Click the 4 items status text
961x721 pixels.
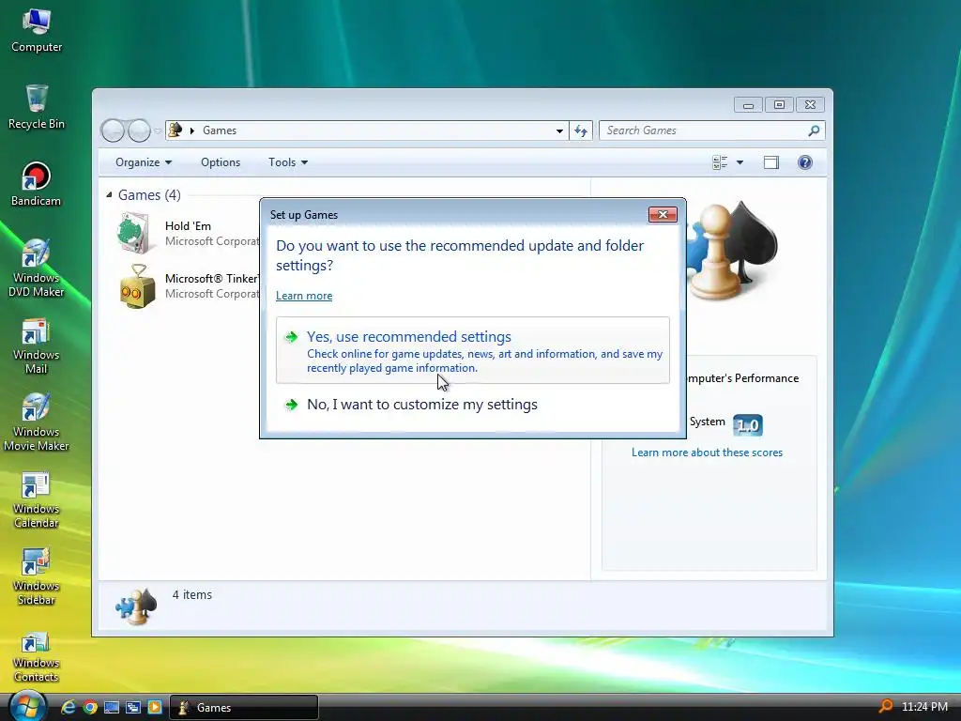click(x=191, y=594)
